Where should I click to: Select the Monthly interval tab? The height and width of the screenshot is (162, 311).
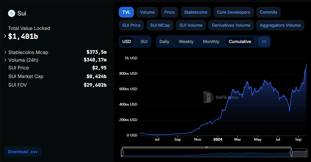tap(211, 42)
